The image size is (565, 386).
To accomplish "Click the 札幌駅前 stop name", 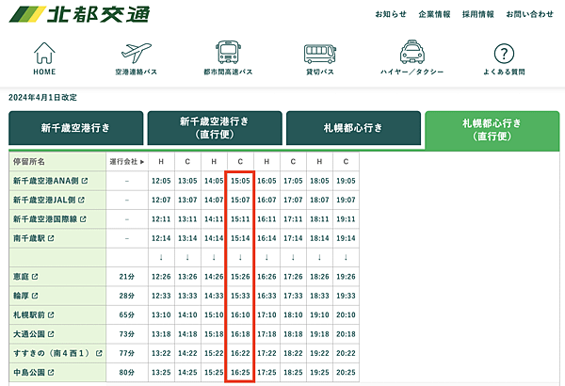I will click(x=29, y=315).
